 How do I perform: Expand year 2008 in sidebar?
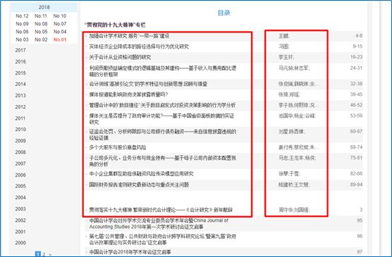click(20, 152)
